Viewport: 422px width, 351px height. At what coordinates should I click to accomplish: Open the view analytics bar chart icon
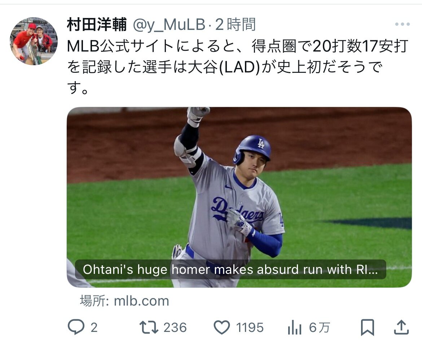[294, 328]
